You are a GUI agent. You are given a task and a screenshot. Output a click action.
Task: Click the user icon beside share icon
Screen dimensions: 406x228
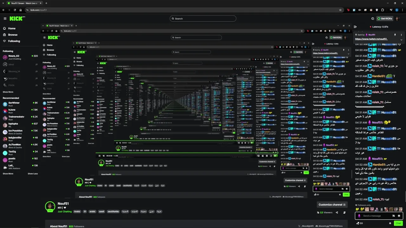(x=344, y=213)
